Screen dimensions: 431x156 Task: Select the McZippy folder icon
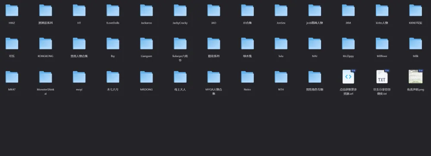(x=348, y=44)
